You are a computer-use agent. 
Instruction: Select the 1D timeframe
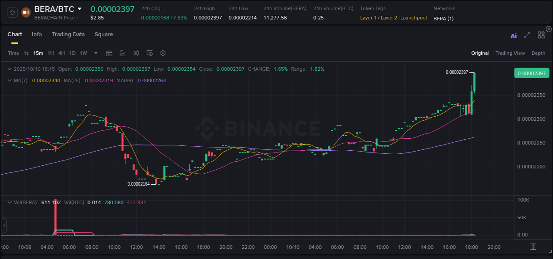tap(72, 53)
